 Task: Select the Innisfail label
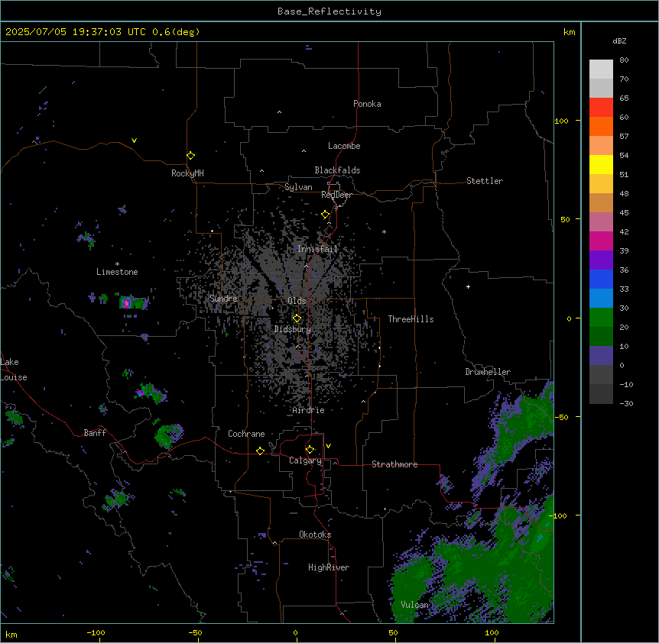click(317, 249)
